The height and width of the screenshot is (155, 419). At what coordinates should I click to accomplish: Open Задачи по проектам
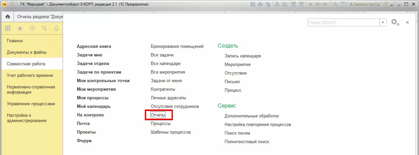pyautogui.click(x=99, y=72)
